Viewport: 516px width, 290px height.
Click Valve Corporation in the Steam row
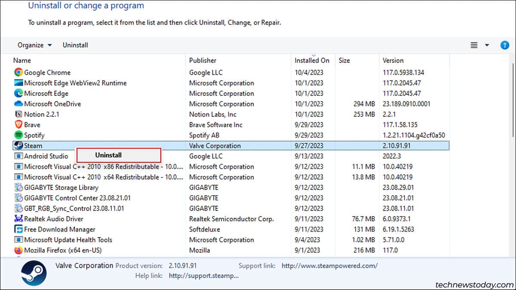[x=215, y=146]
